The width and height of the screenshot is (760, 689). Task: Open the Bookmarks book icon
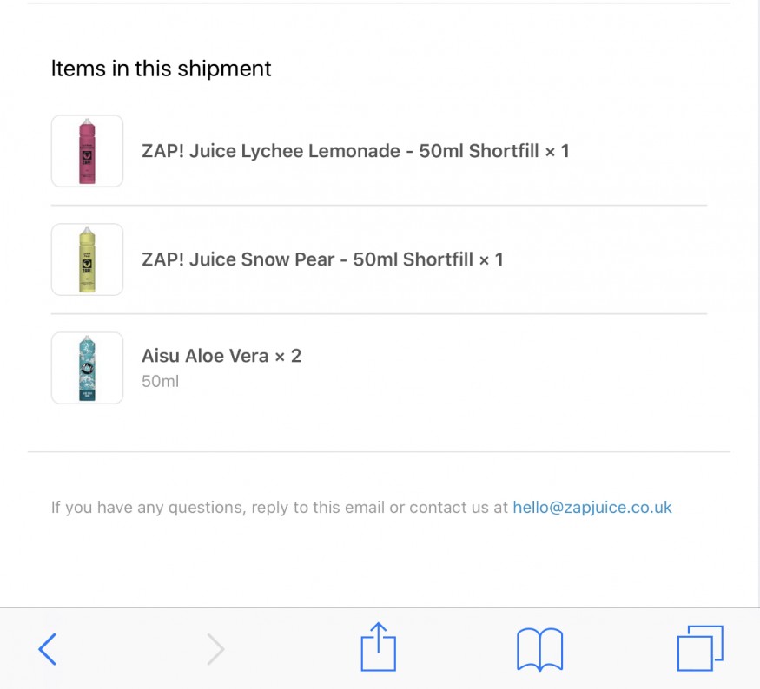click(x=539, y=648)
